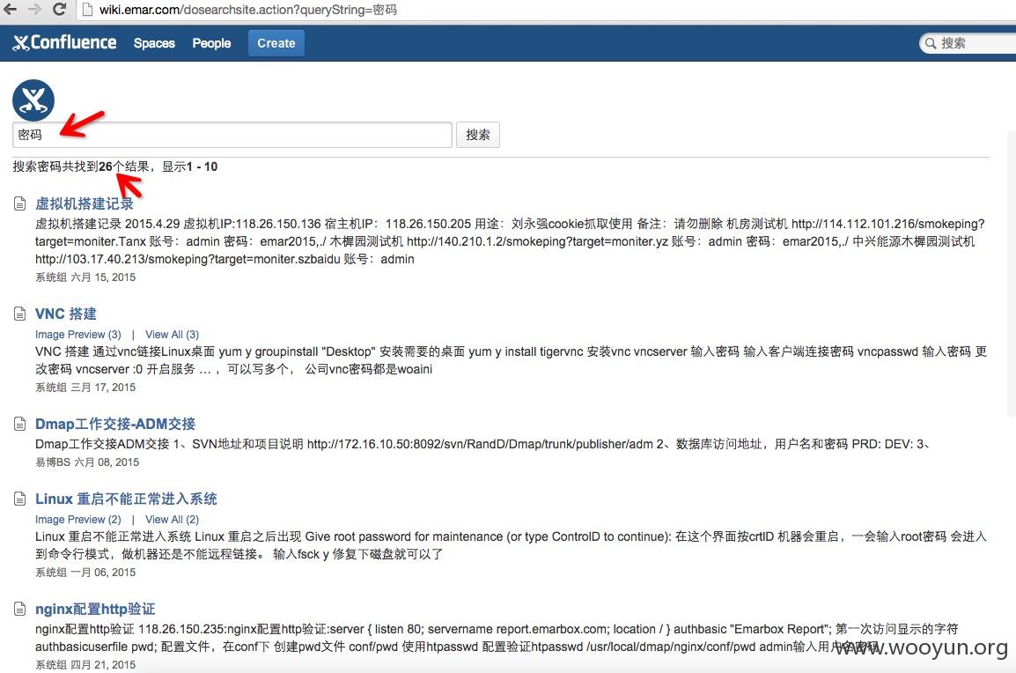Click the page icon in address bar

click(x=89, y=10)
